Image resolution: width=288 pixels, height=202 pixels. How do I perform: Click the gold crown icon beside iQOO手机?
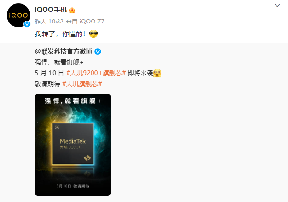click(x=72, y=10)
